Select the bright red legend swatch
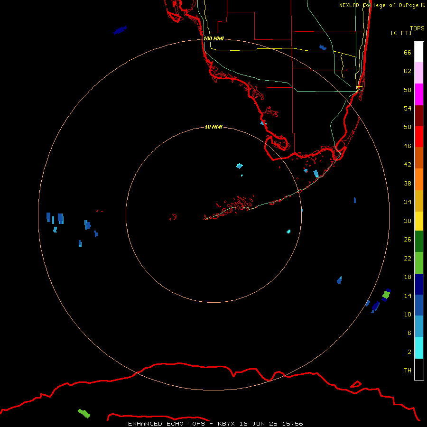Viewport: 427px width, 427px height. point(419,137)
